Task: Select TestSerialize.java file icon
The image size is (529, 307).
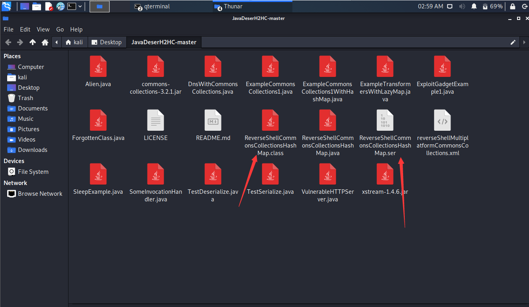Action: pos(270,174)
